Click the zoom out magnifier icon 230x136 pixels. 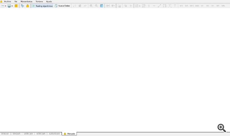point(96,6)
